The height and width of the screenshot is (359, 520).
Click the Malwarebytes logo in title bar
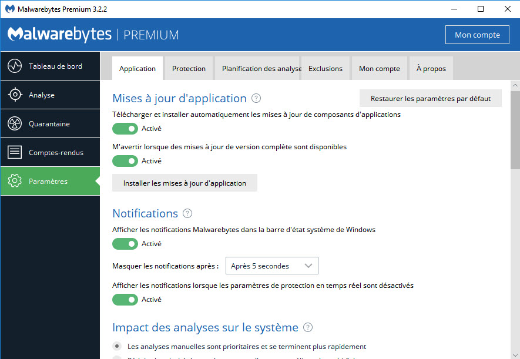[x=10, y=9]
